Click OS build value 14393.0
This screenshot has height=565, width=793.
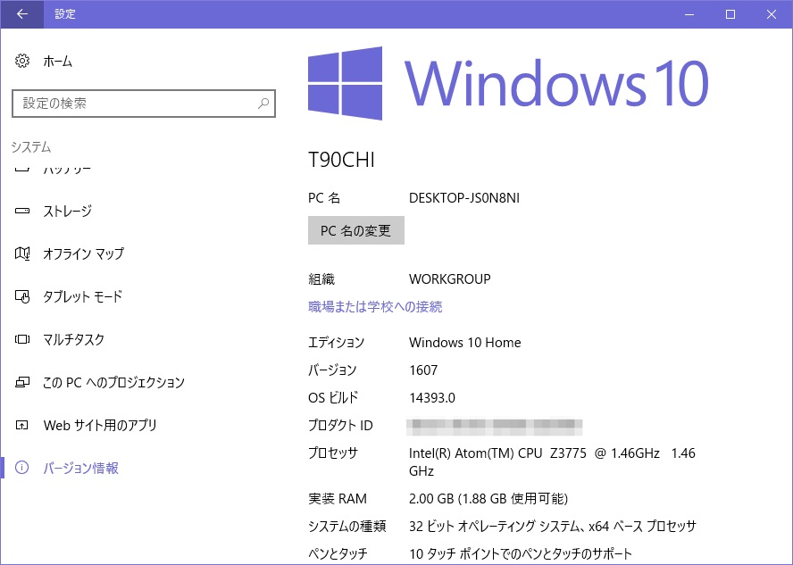point(432,398)
